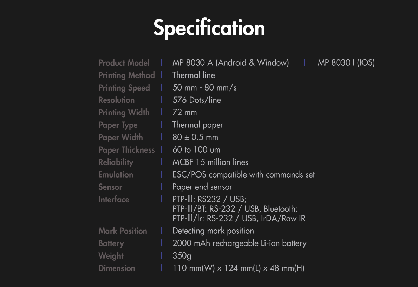Click the Printing Width label
The width and height of the screenshot is (418, 287).
pyautogui.click(x=124, y=113)
